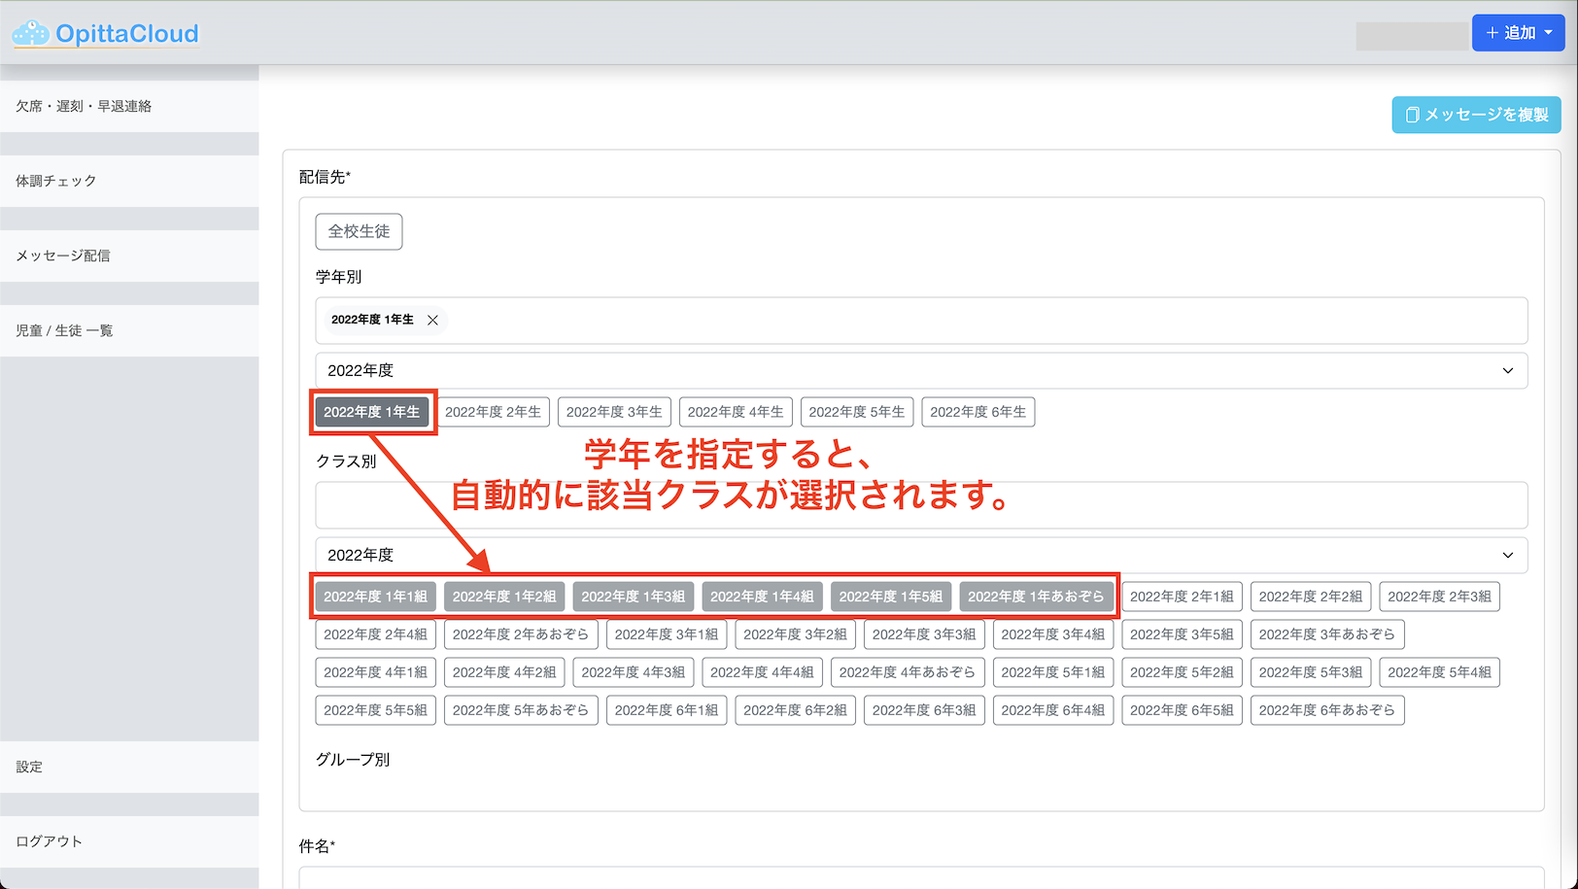This screenshot has width=1578, height=889.
Task: Select 2022年度 5年1組 class
Action: coord(1053,672)
